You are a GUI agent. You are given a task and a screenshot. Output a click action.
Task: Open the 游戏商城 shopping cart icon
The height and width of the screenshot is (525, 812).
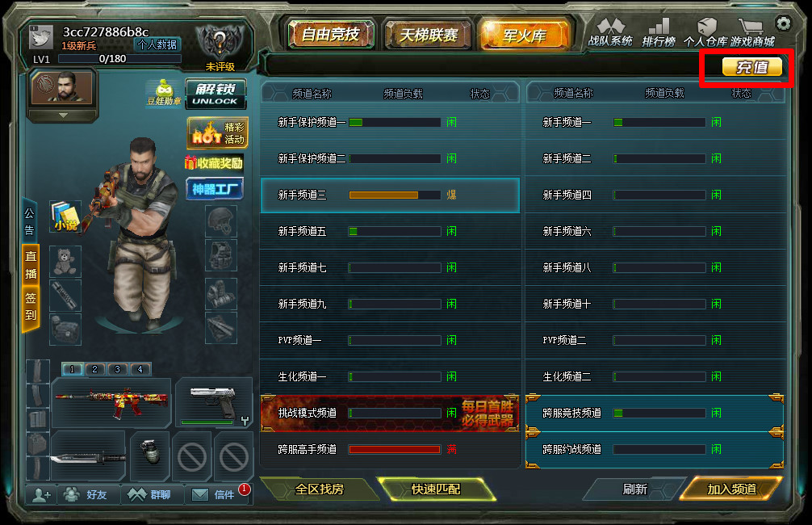(x=752, y=32)
